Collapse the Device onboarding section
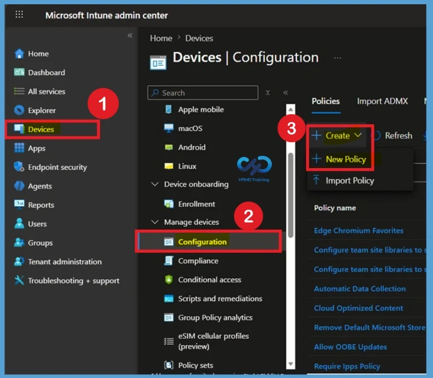This screenshot has height=378, width=433. [155, 184]
